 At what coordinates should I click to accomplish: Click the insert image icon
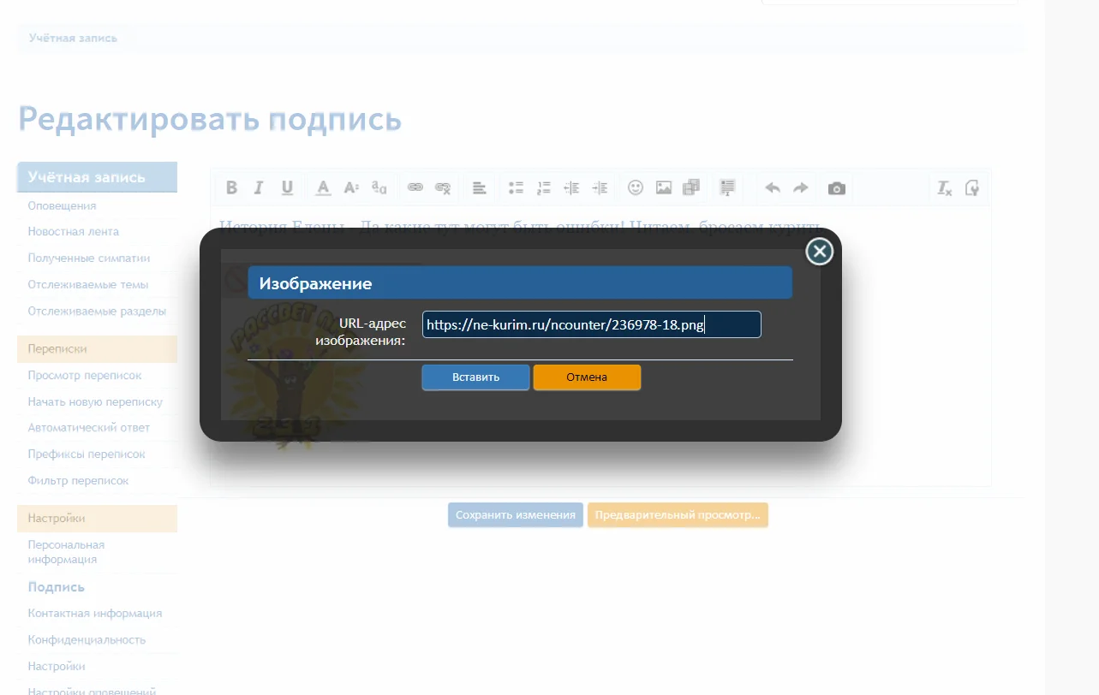[663, 187]
